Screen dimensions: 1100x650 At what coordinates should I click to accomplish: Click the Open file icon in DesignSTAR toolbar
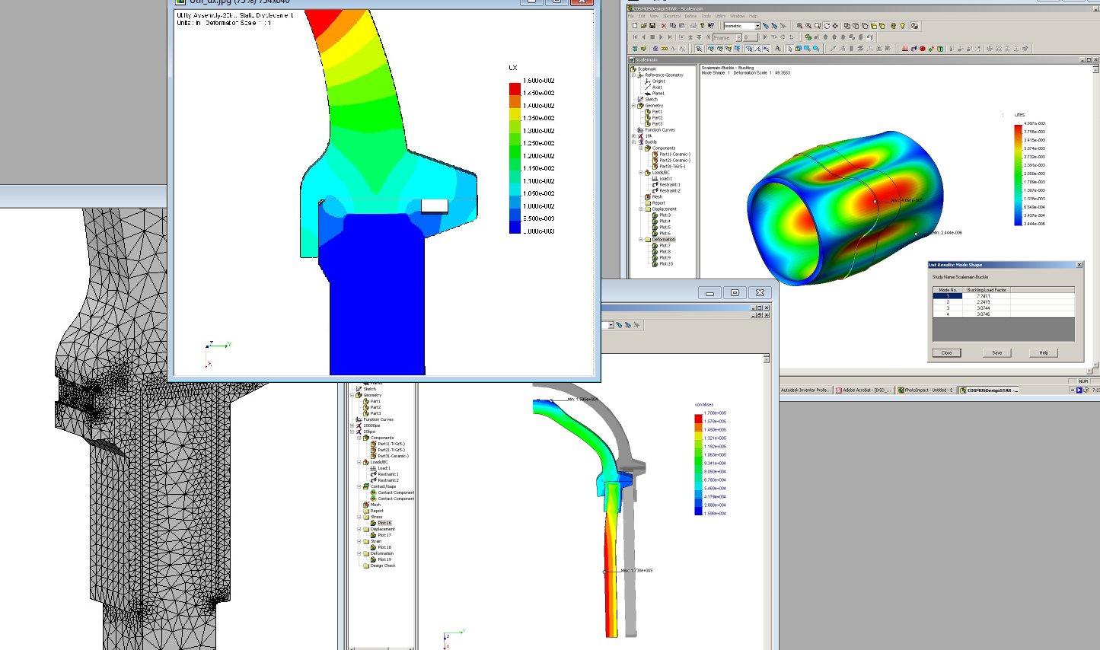(644, 25)
